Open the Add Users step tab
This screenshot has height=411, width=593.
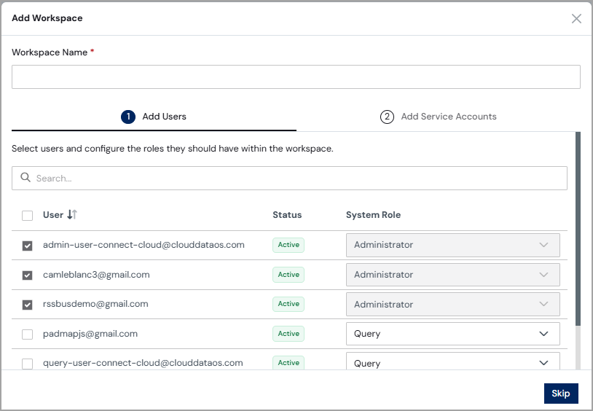pyautogui.click(x=154, y=117)
